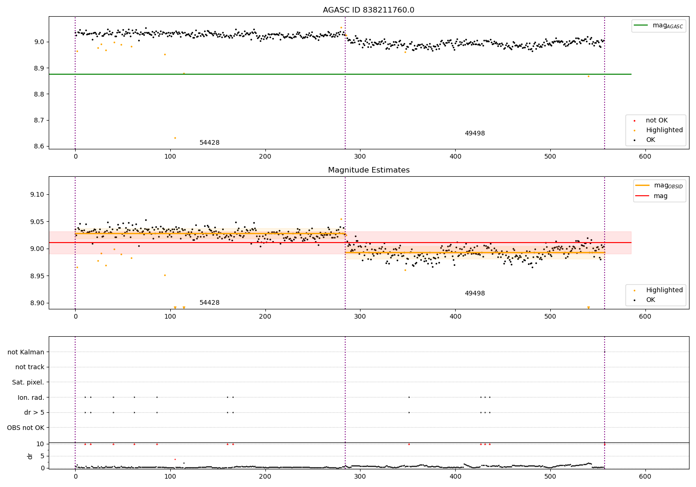Click the 8.90 tick label on middle plot
696x487 pixels.
coord(37,303)
